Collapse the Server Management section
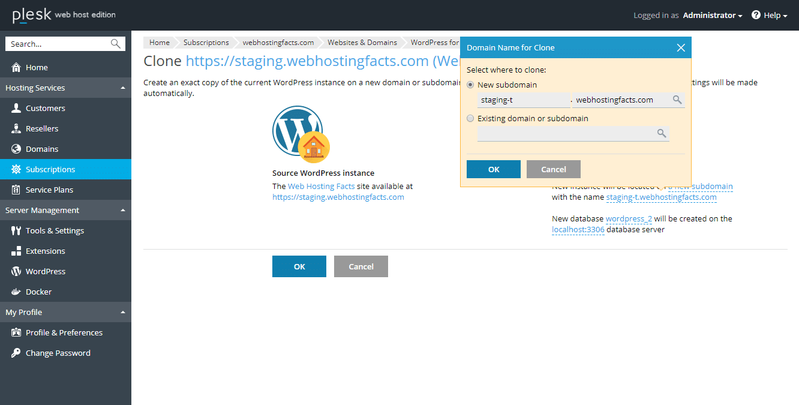The height and width of the screenshot is (405, 799). tap(123, 210)
